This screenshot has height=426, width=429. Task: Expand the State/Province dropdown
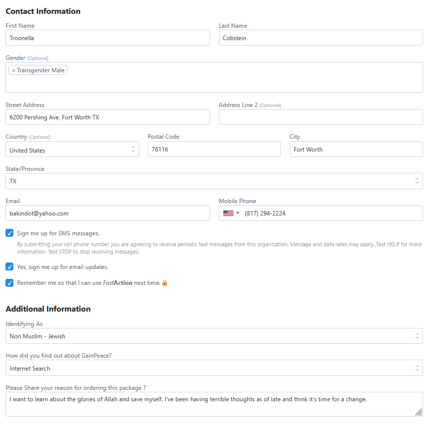click(x=214, y=181)
